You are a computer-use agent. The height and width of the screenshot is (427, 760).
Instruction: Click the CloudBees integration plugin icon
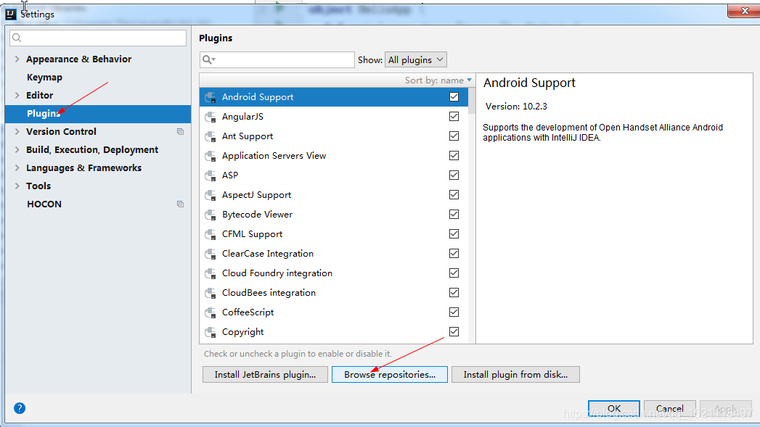tap(211, 293)
